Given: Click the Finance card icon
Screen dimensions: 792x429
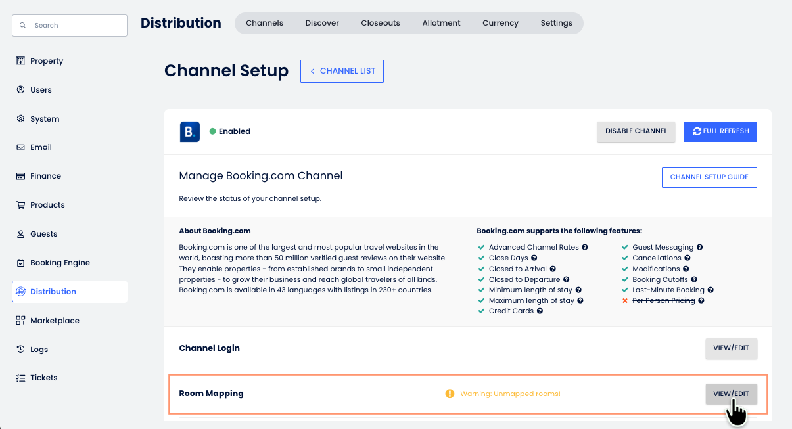Looking at the screenshot, I should [20, 176].
